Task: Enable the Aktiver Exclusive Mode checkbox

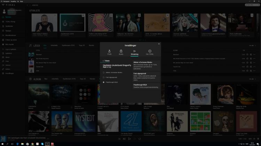Action: point(104,73)
